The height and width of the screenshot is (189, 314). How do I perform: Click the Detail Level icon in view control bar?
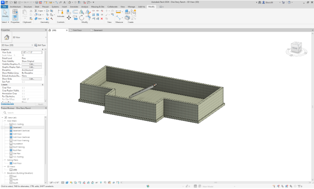pos(63,183)
